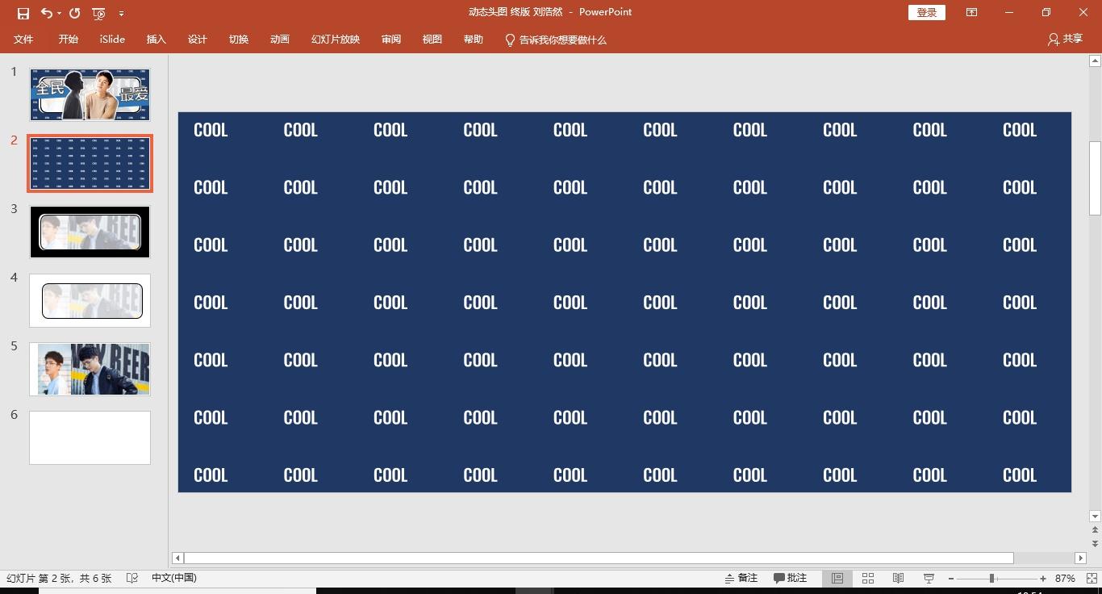1102x594 pixels.
Task: Switch to Normal view in status bar
Action: coord(837,579)
